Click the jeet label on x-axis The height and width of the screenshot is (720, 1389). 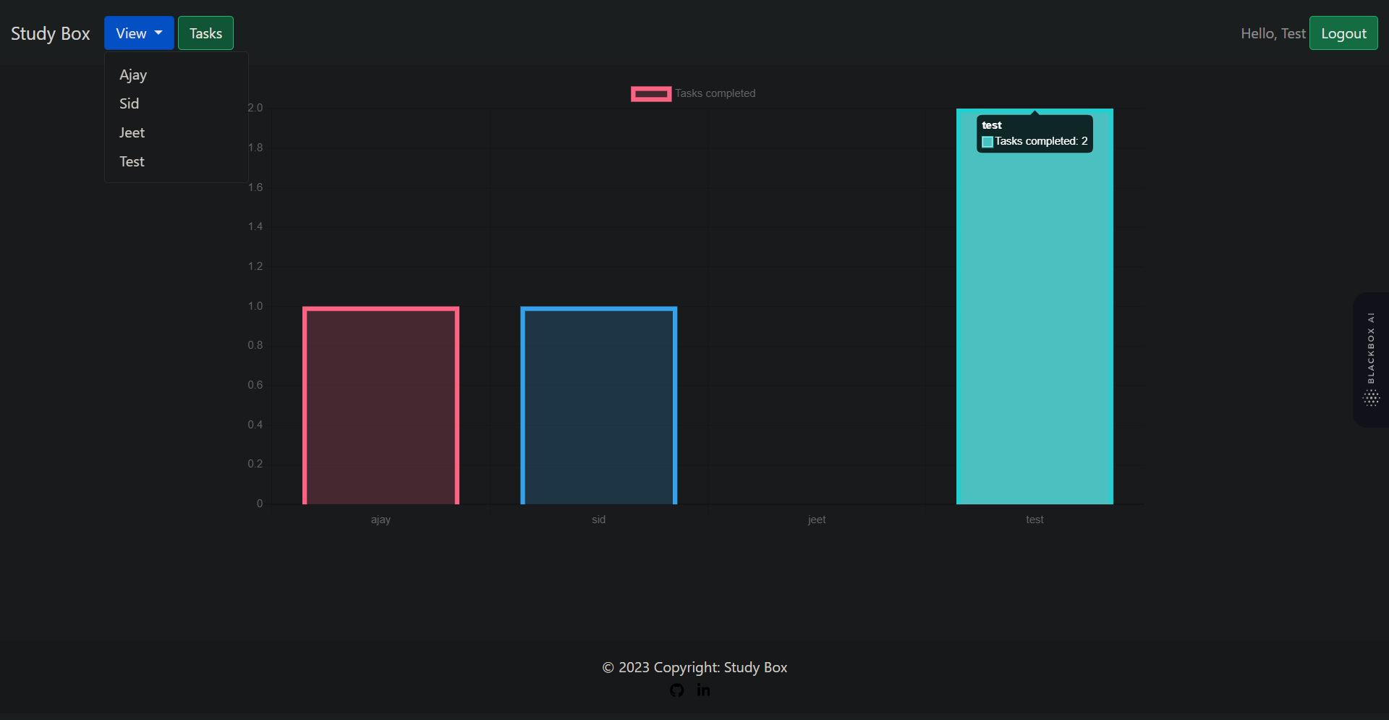pyautogui.click(x=817, y=520)
